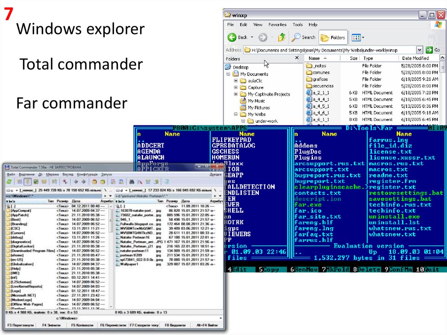
Task: Click binoculars search icon in Total Commander
Action: 131,181
